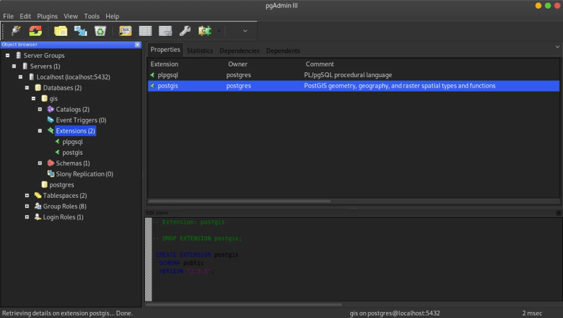Refresh the selected object
This screenshot has width=563, height=318.
pyautogui.click(x=35, y=31)
